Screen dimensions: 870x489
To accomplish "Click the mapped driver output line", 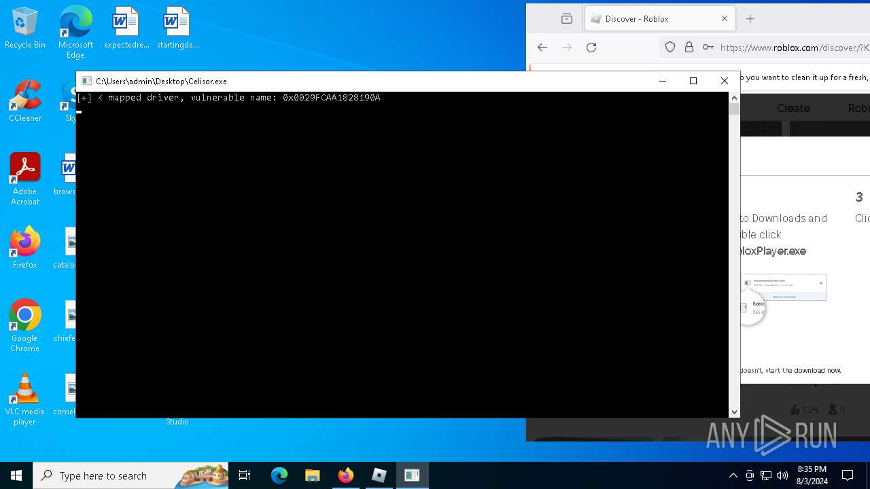I will click(x=228, y=98).
